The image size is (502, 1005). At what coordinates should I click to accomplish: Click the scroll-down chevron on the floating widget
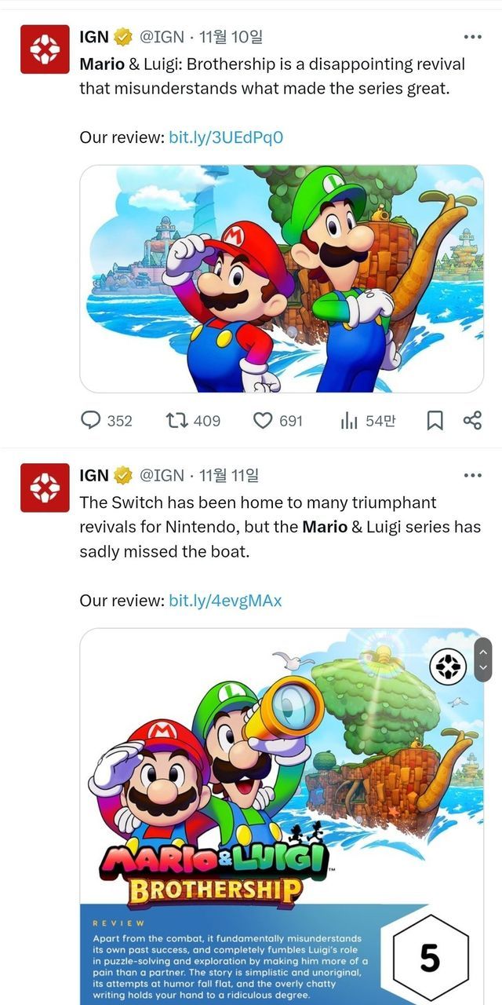pyautogui.click(x=483, y=668)
